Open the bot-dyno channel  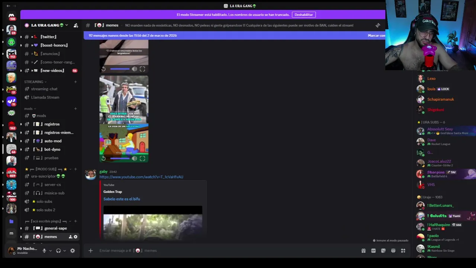click(x=50, y=149)
